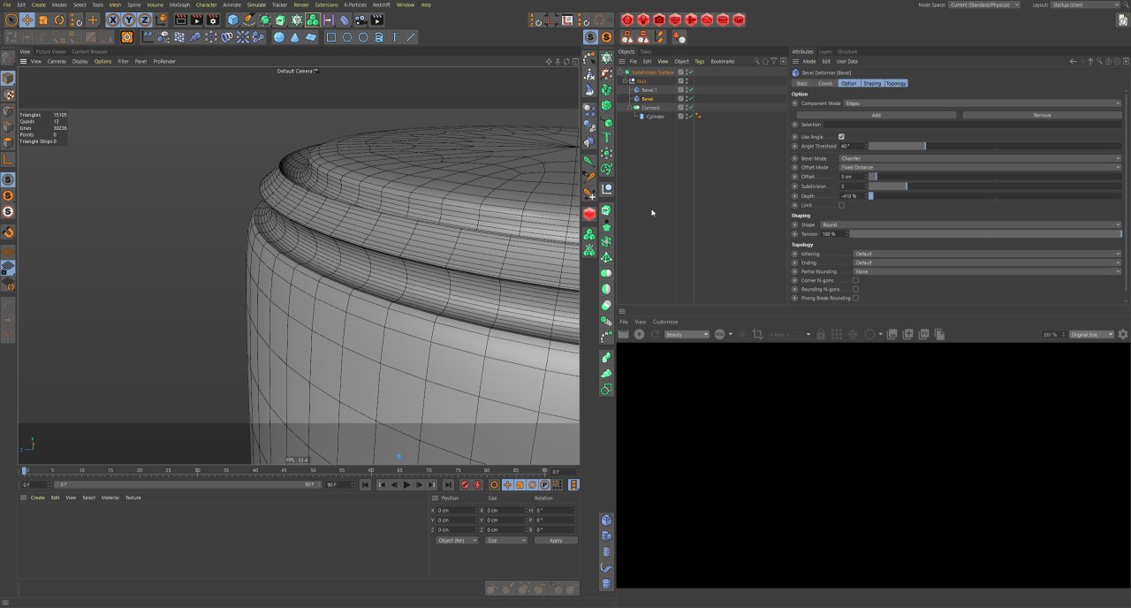Toggle the Y axis lock icon
The height and width of the screenshot is (608, 1131).
(128, 19)
